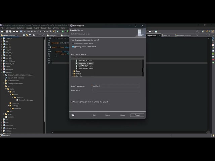Click the Save All toolbar icon

tap(10, 32)
